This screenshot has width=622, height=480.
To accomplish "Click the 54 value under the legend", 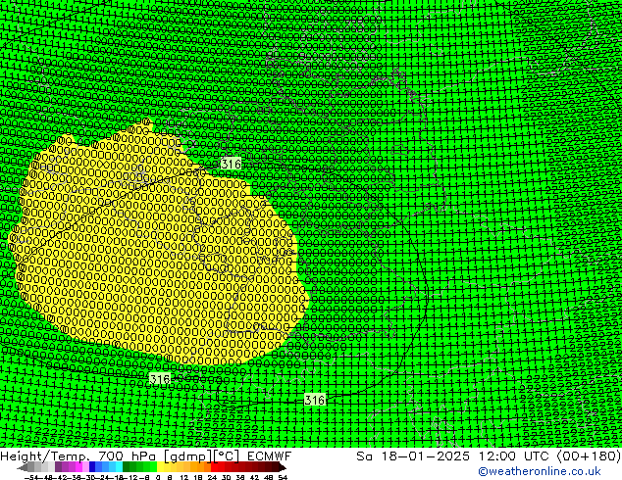I will tap(283, 477).
